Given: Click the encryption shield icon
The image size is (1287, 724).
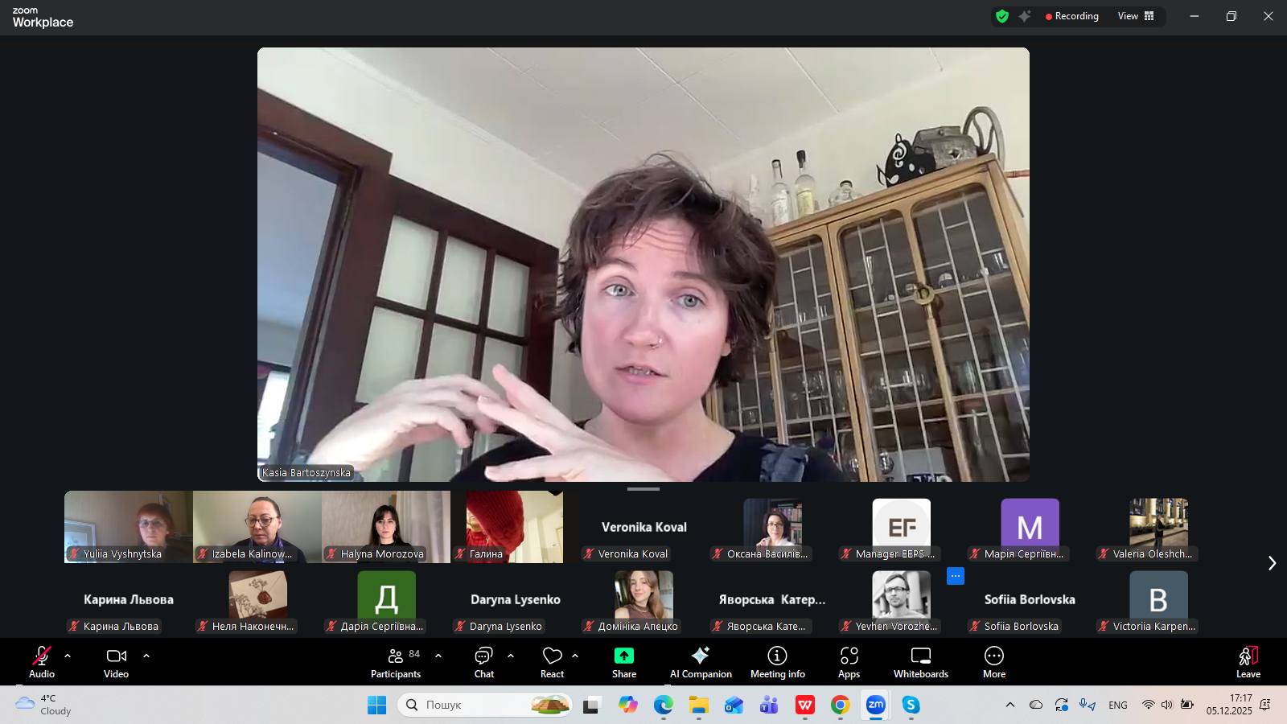Looking at the screenshot, I should [1001, 16].
